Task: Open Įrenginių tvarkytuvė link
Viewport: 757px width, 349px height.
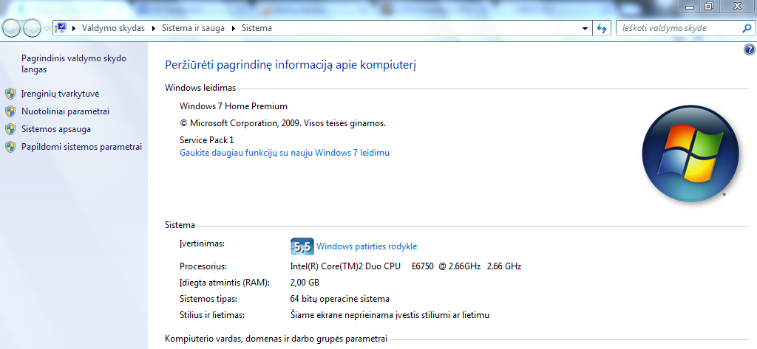Action: click(61, 94)
